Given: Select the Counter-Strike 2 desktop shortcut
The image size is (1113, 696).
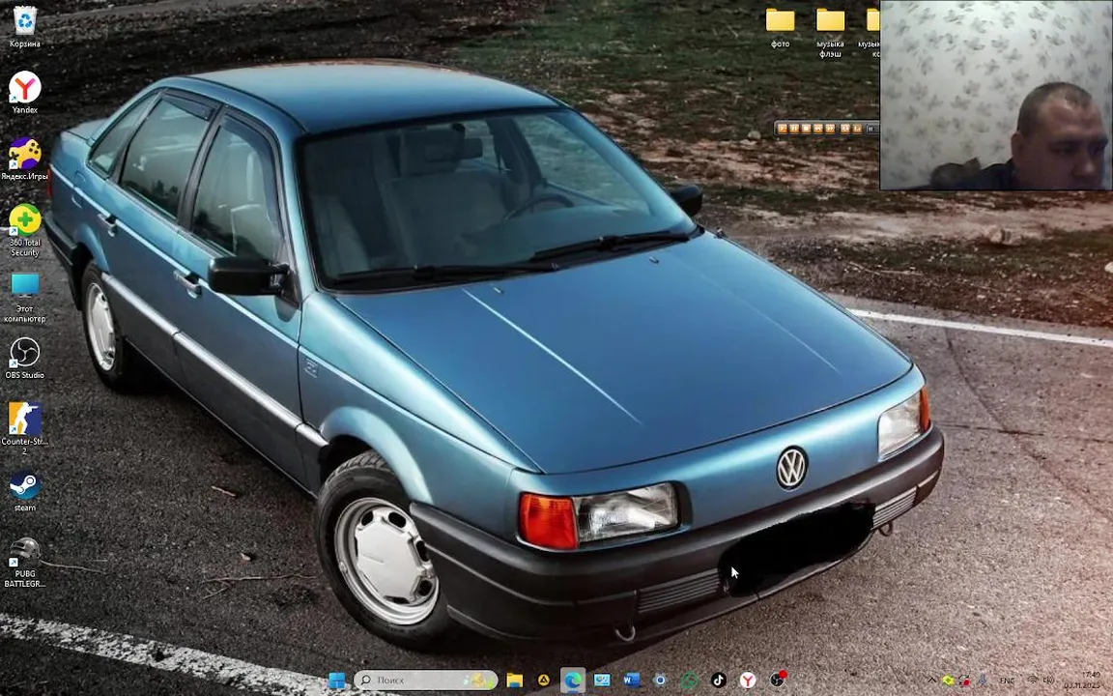Looking at the screenshot, I should pyautogui.click(x=25, y=429).
